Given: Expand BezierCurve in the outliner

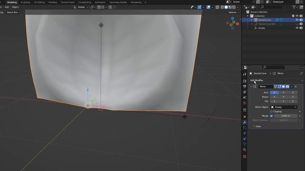Looking at the screenshot, I should pos(252,20).
